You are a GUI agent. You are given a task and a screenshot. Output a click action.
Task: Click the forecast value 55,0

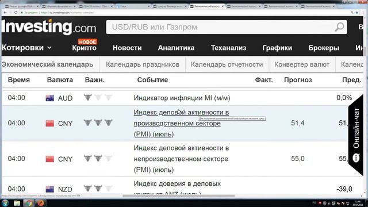[x=298, y=159]
